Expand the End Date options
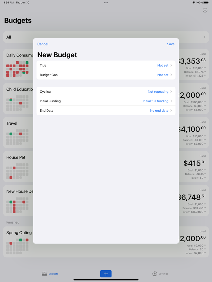The height and width of the screenshot is (282, 212). coord(106,111)
